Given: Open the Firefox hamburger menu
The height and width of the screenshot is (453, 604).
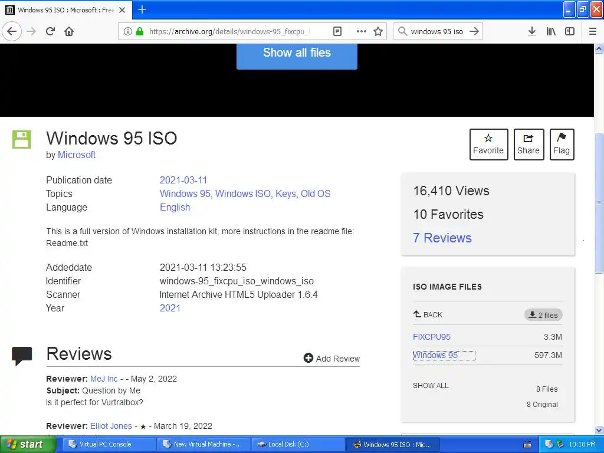Looking at the screenshot, I should click(593, 31).
